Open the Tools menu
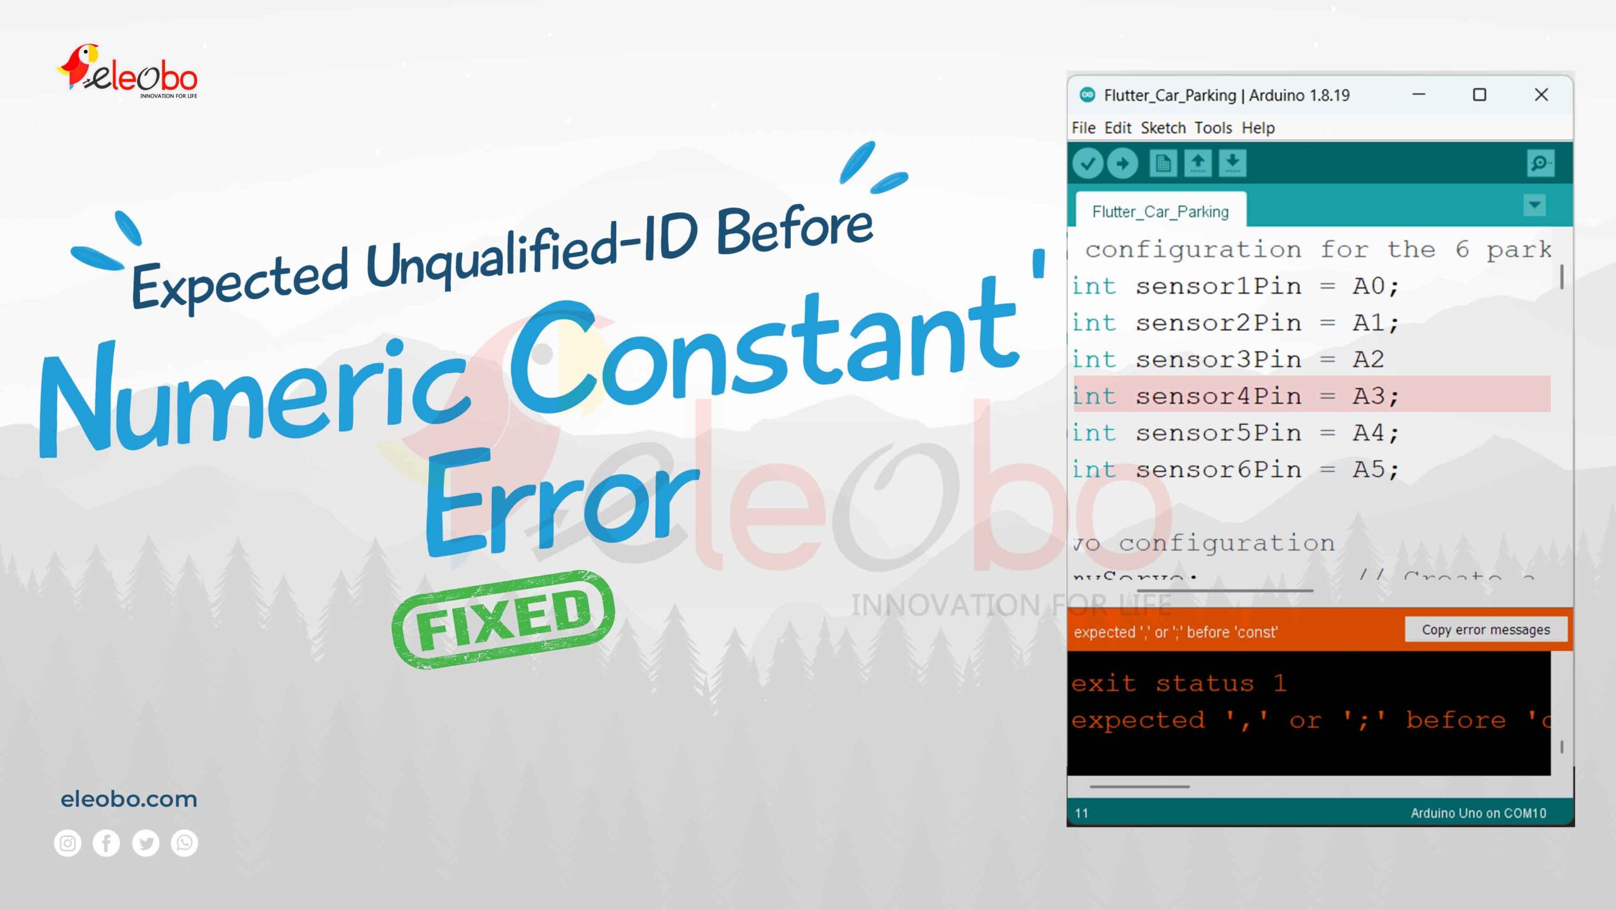Image resolution: width=1616 pixels, height=909 pixels. 1213,128
